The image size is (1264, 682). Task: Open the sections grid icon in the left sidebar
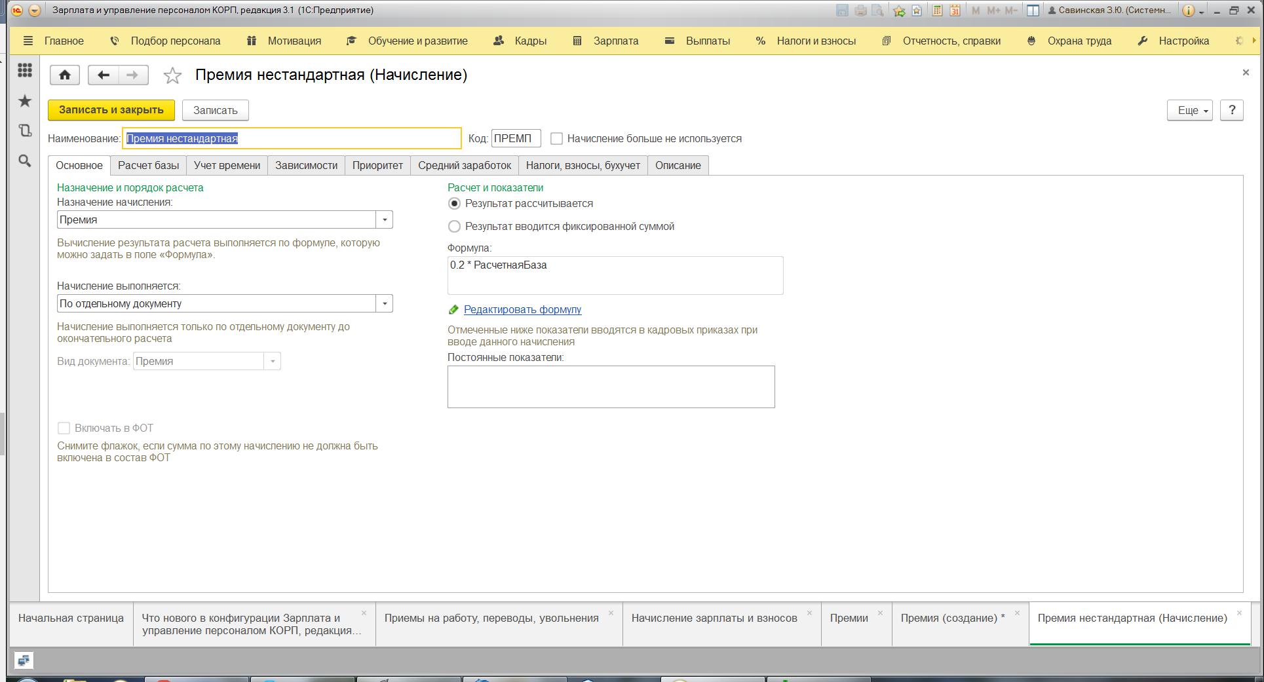[25, 70]
